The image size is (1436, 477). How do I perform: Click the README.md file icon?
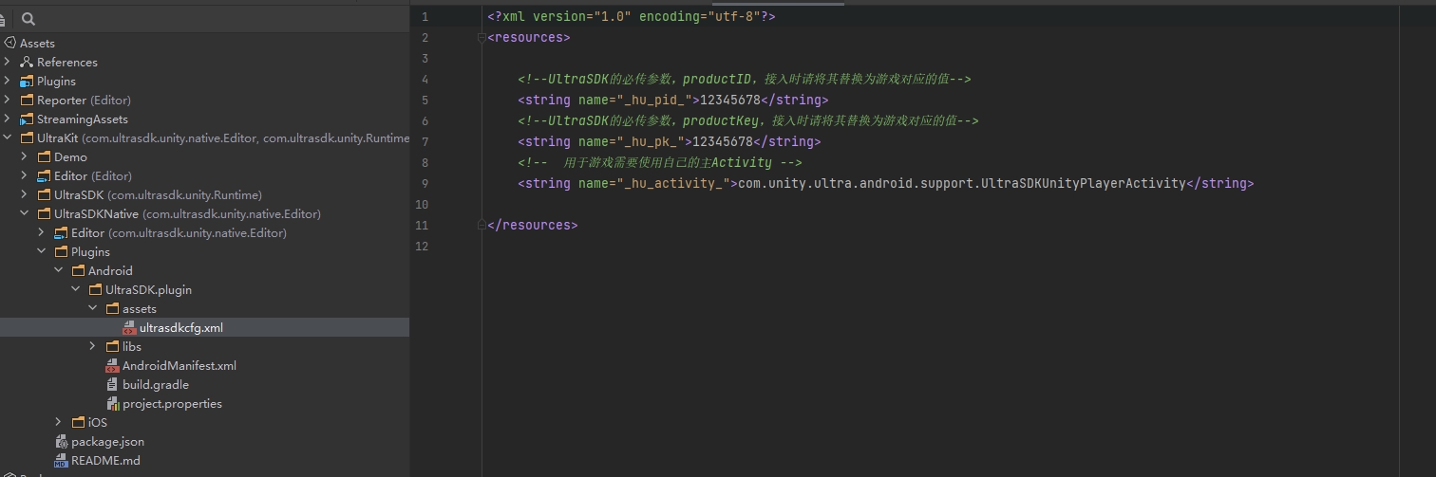click(61, 460)
